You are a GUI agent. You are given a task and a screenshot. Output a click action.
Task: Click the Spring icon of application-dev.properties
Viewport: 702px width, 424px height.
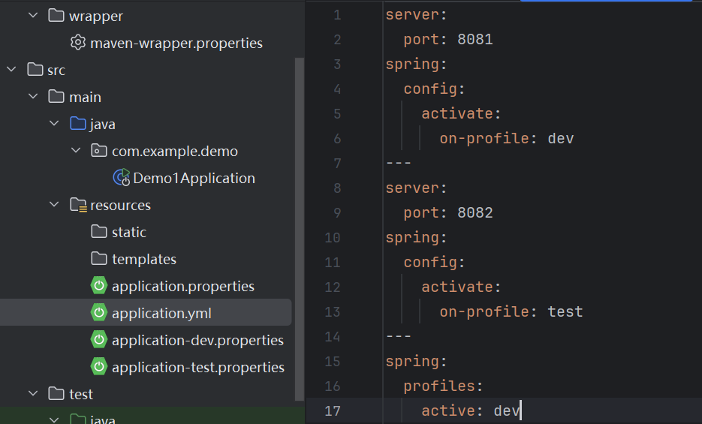coord(98,340)
